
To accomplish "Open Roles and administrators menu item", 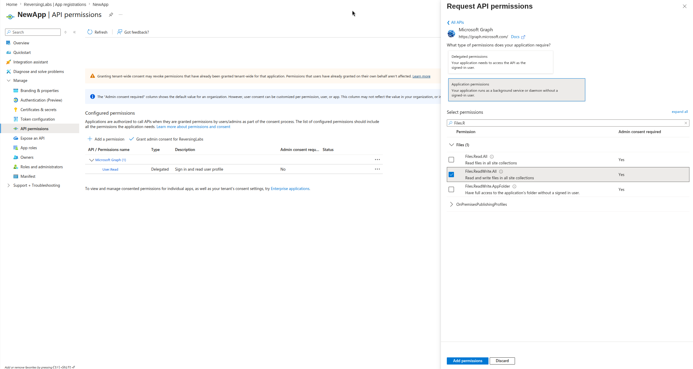I will (x=42, y=167).
